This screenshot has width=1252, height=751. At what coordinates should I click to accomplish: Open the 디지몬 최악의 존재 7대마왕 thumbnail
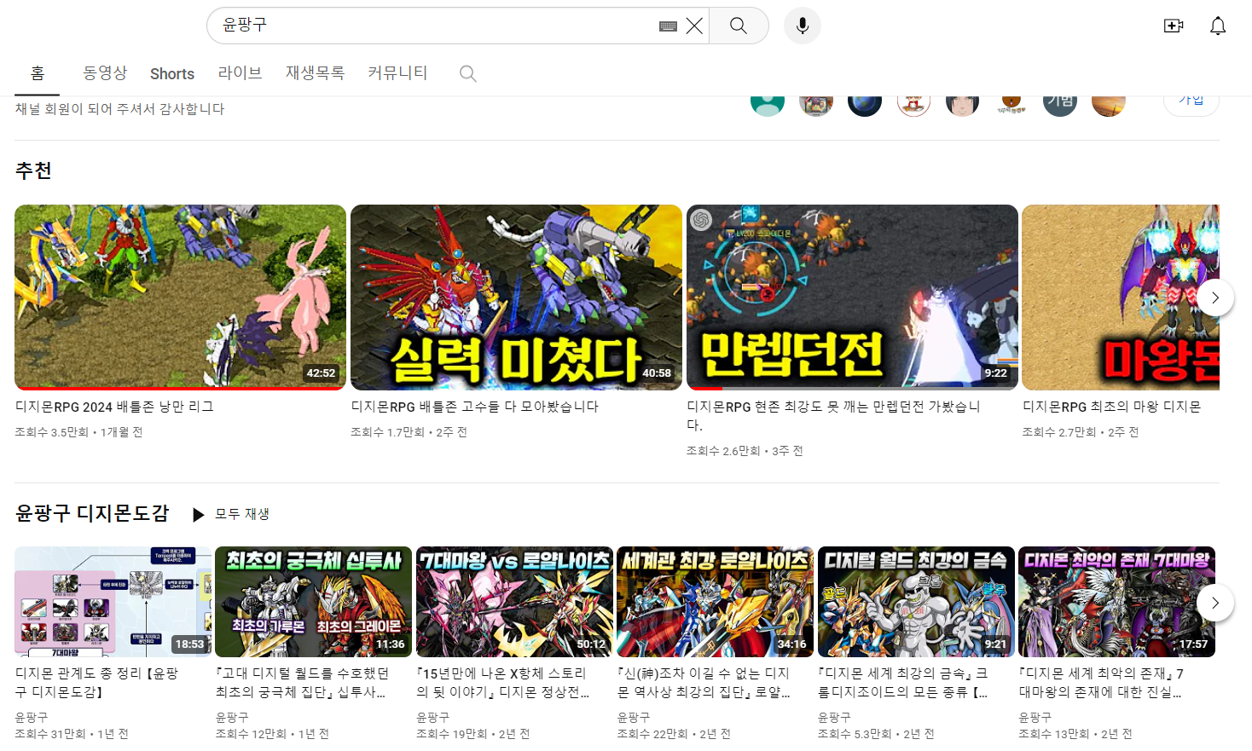(x=1116, y=602)
